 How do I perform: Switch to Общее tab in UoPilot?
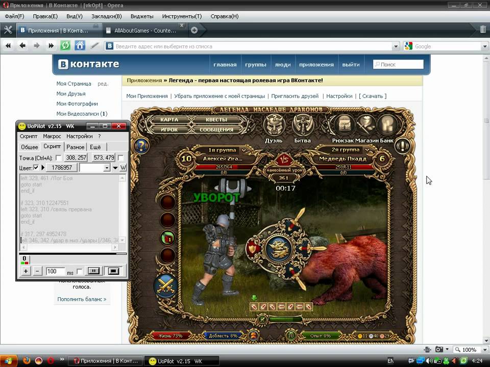click(x=30, y=147)
